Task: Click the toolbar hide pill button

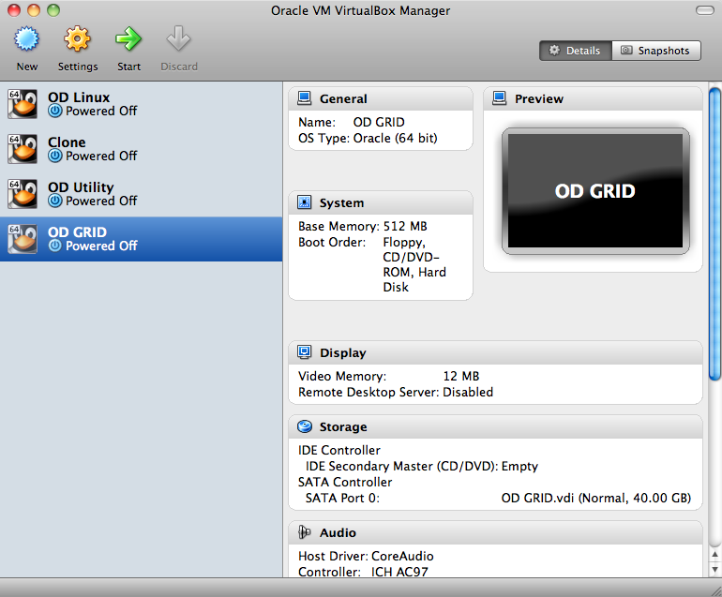Action: (704, 10)
